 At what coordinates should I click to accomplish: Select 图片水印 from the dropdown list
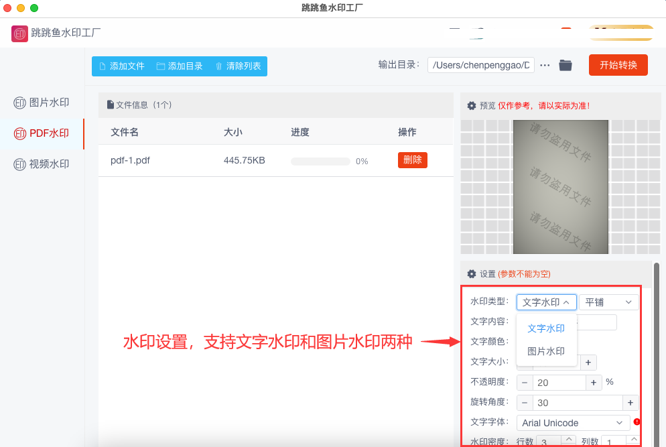(x=546, y=351)
